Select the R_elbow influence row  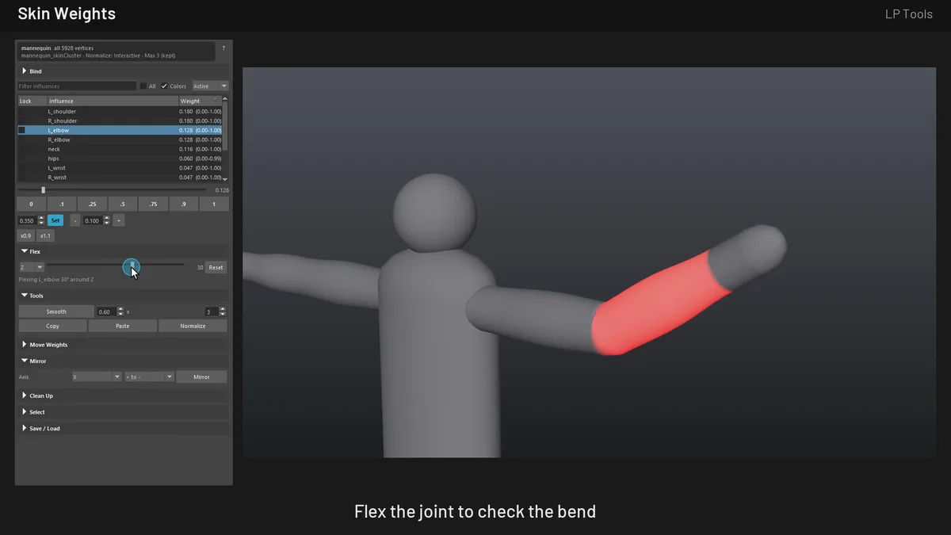(120, 139)
